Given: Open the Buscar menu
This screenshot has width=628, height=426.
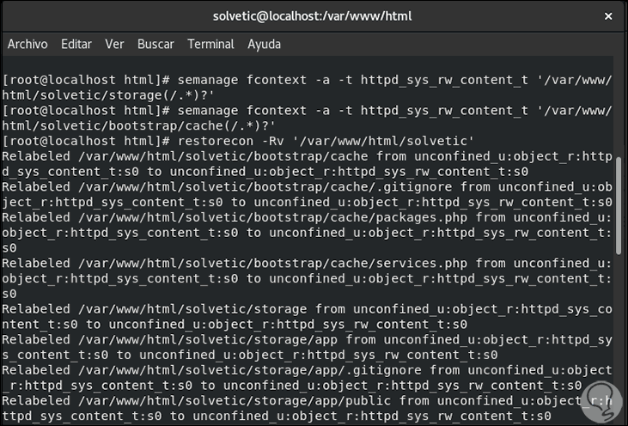Looking at the screenshot, I should coord(155,44).
